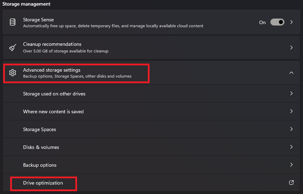Click the Advanced storage settings title
This screenshot has height=194, width=303.
point(51,70)
